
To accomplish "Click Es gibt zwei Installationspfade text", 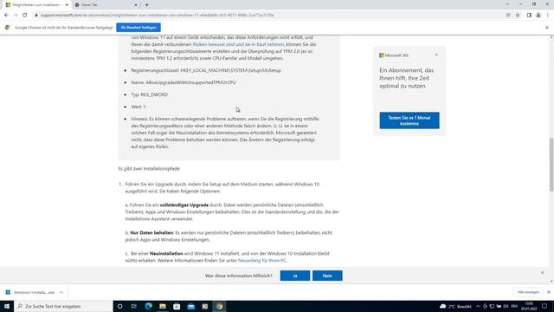I will coord(149,169).
